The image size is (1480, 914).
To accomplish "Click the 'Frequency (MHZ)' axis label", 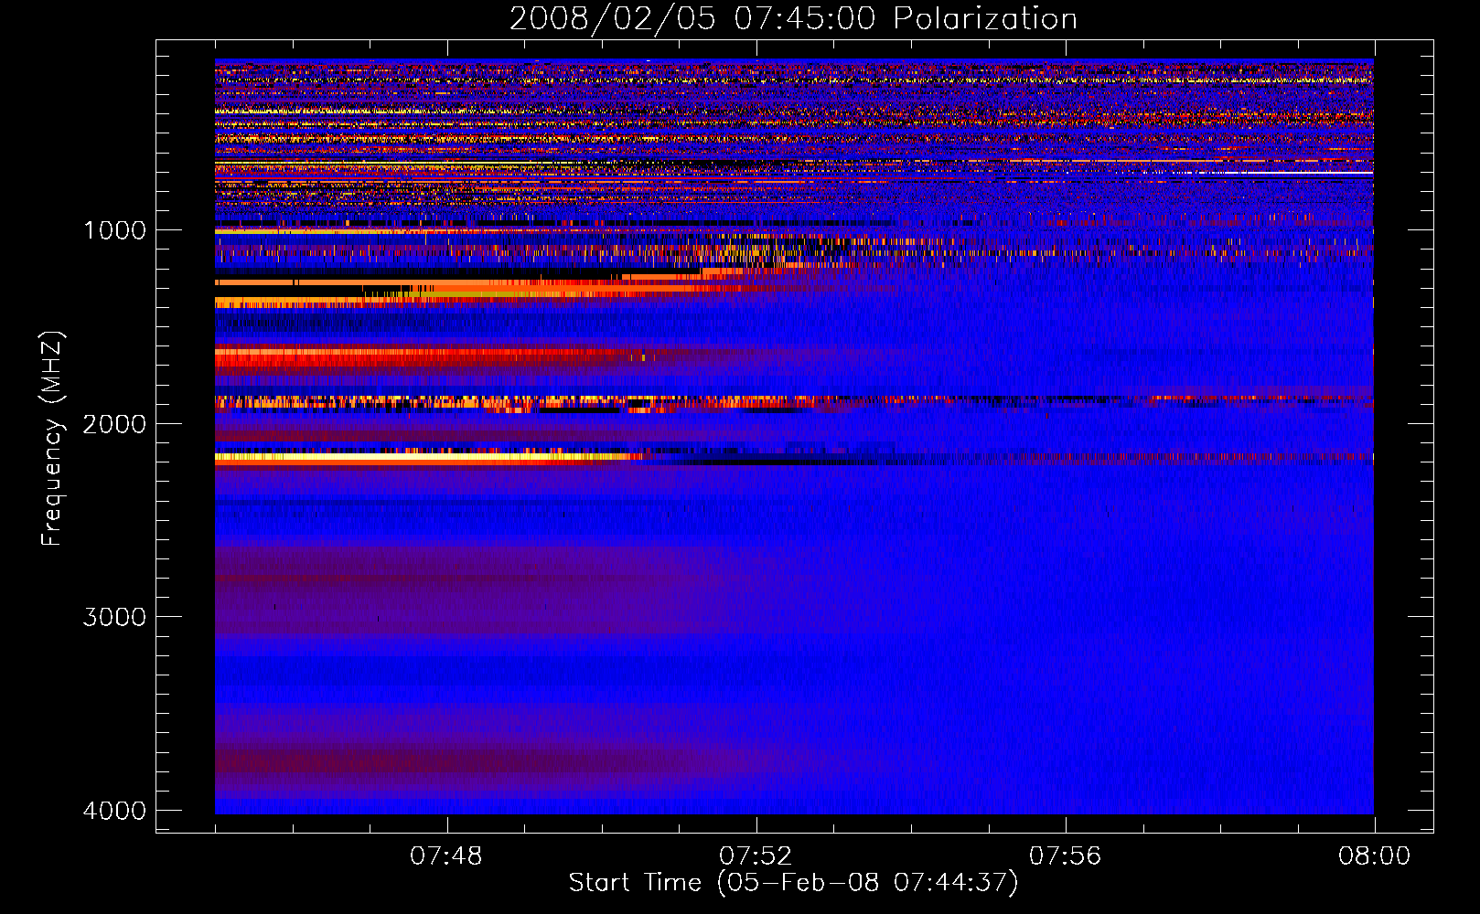I will [51, 439].
